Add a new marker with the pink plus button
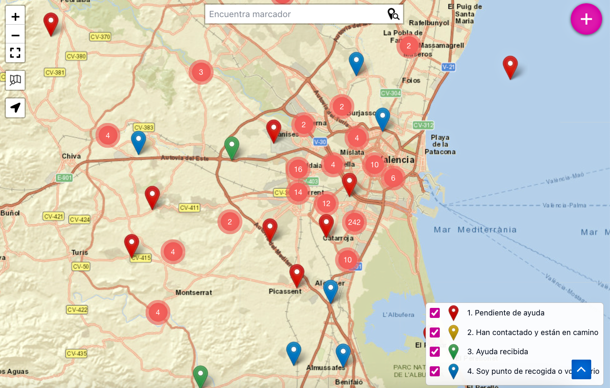Viewport: 610px width, 388px height. [x=586, y=19]
